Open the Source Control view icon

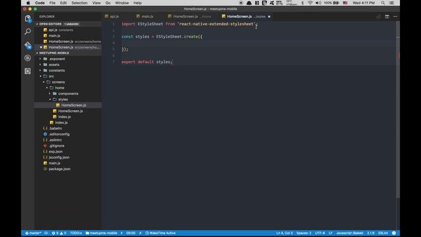tap(28, 45)
